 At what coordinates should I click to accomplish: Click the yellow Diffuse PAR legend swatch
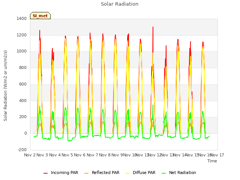tap(127, 173)
